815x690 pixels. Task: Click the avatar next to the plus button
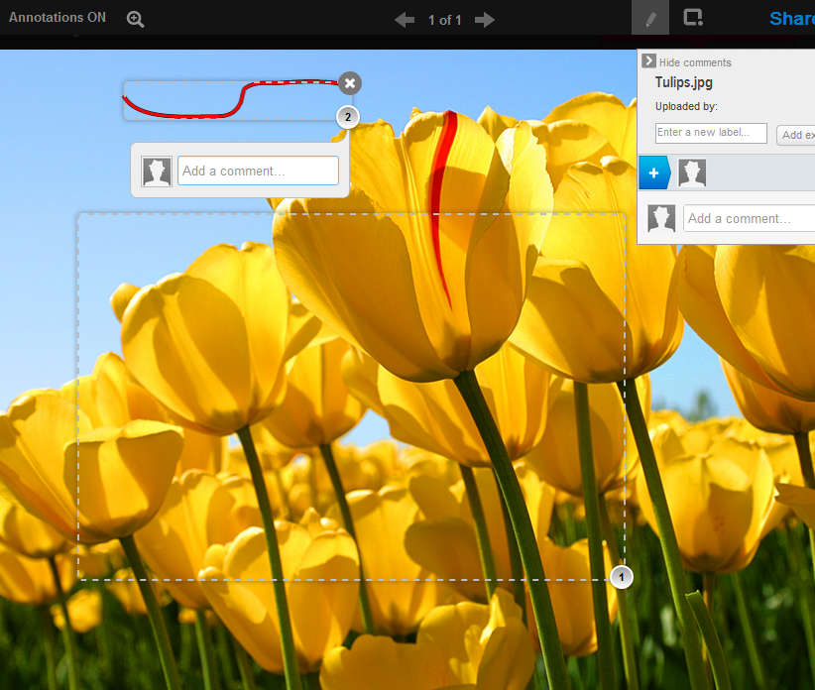click(692, 173)
